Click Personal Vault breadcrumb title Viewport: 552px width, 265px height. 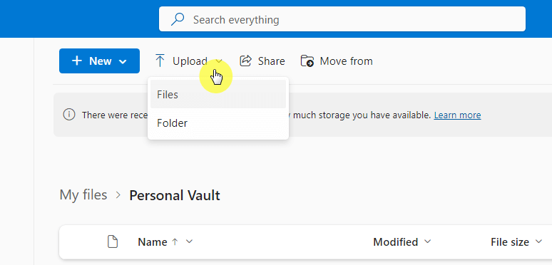tap(175, 195)
